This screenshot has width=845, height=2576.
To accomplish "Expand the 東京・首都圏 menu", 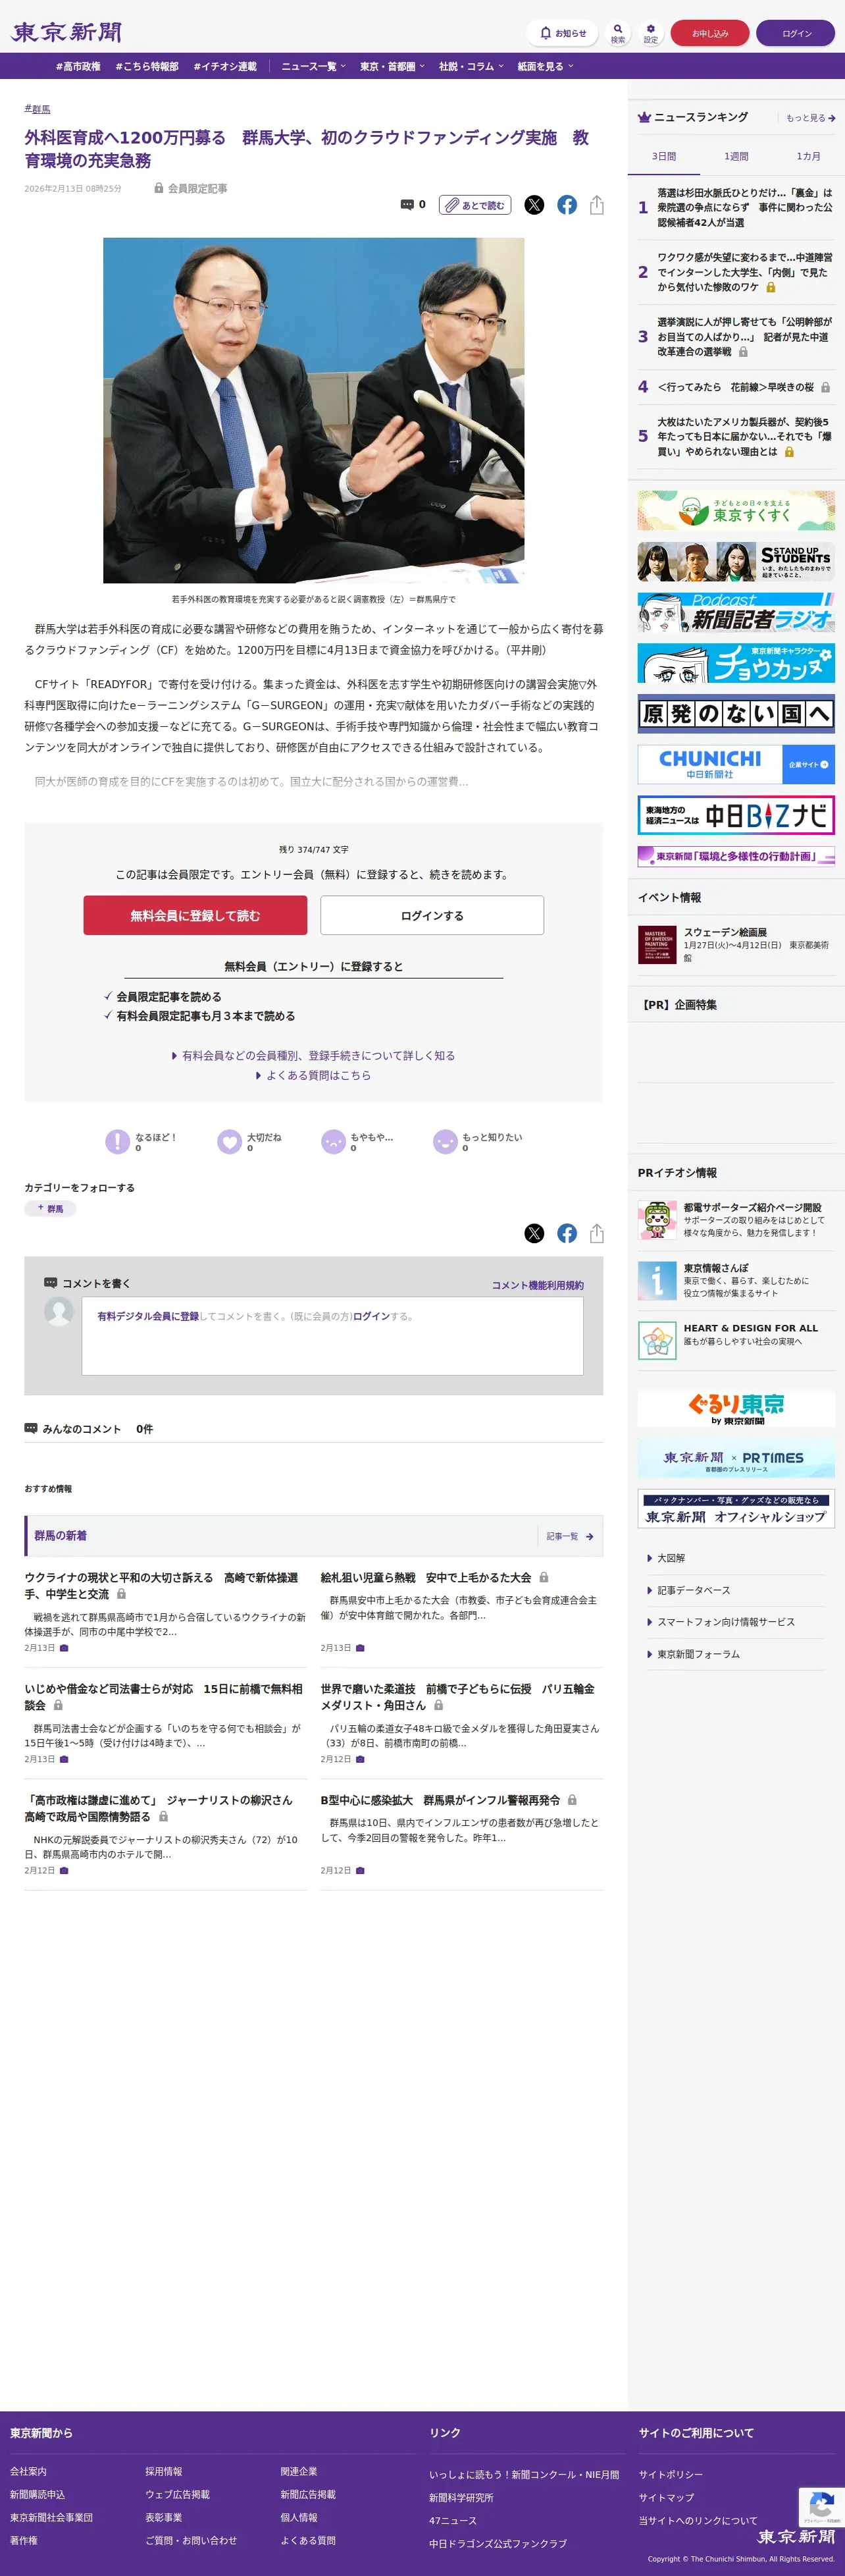I will [392, 67].
